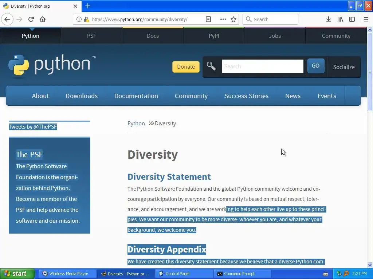Open page actions three-dot menu
Viewport: 373px width, 279px height.
point(223,19)
